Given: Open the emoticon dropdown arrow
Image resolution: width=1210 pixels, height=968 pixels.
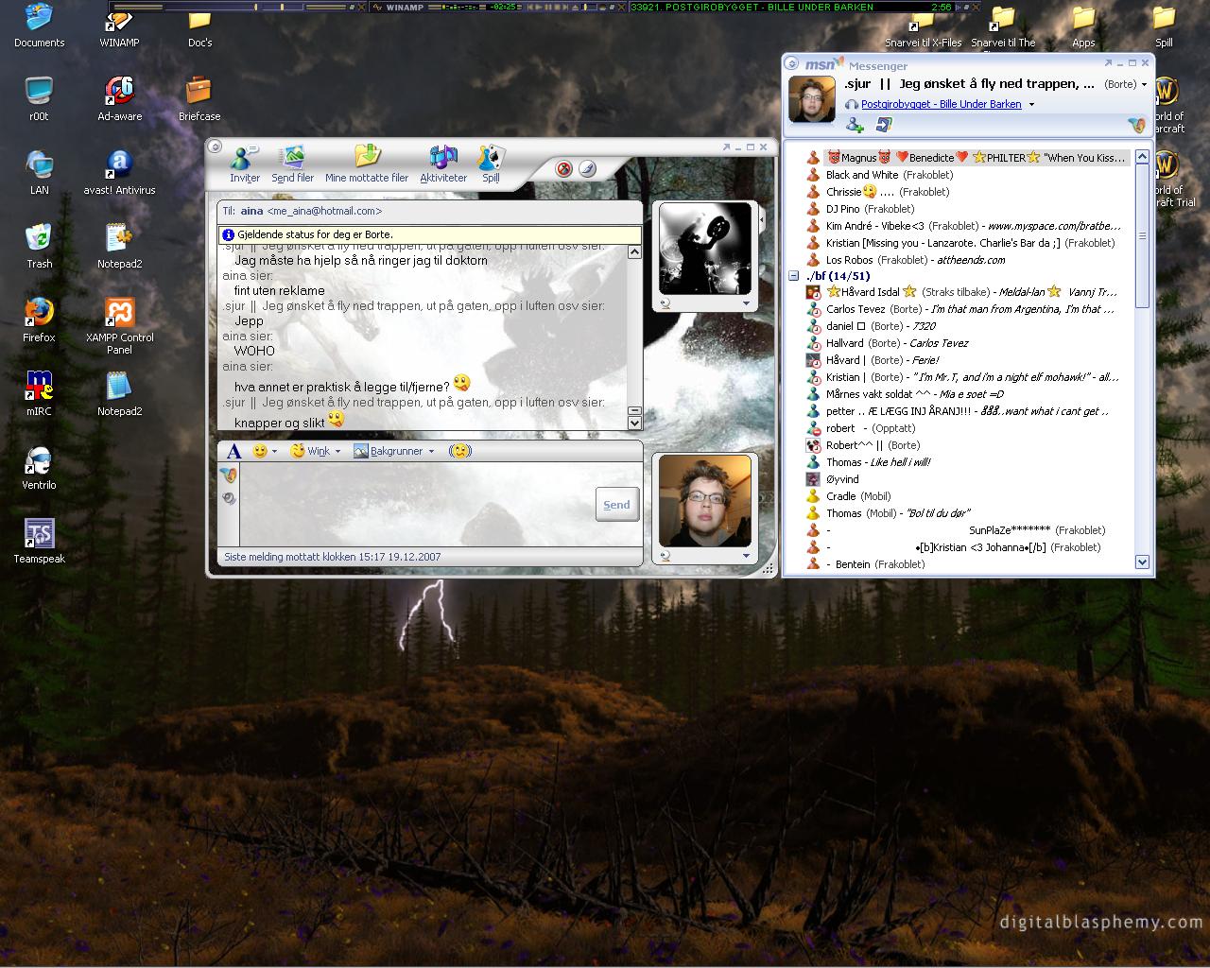Looking at the screenshot, I should pos(274,452).
